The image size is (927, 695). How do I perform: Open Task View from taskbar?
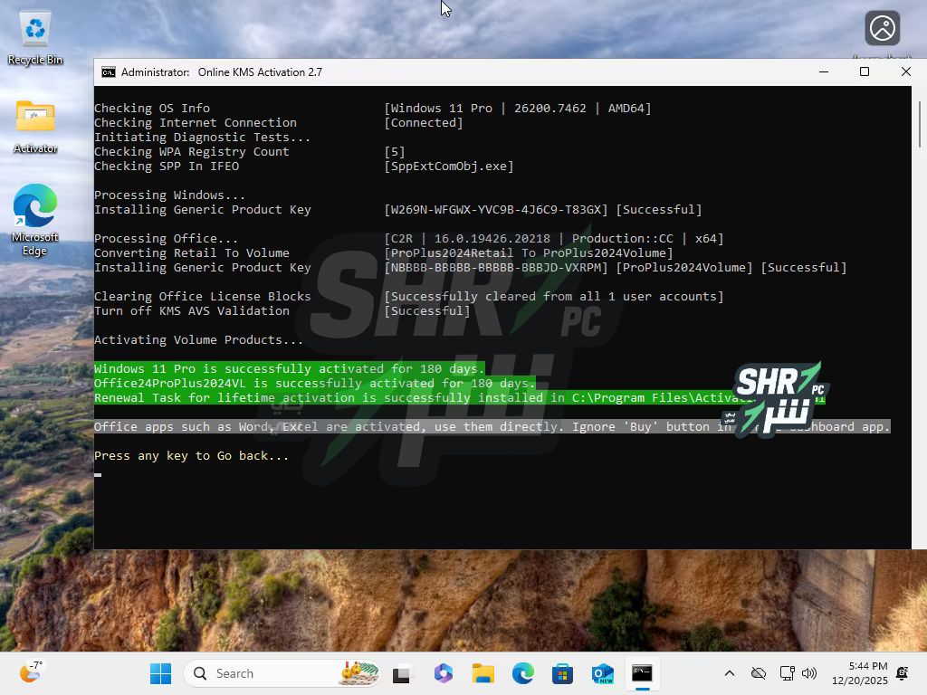tap(403, 673)
